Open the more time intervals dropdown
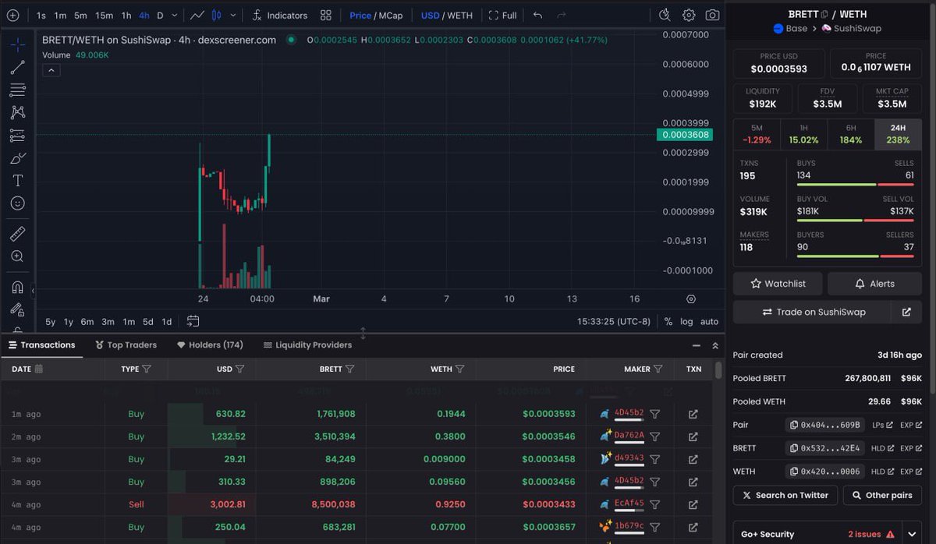The width and height of the screenshot is (936, 544). click(x=175, y=15)
